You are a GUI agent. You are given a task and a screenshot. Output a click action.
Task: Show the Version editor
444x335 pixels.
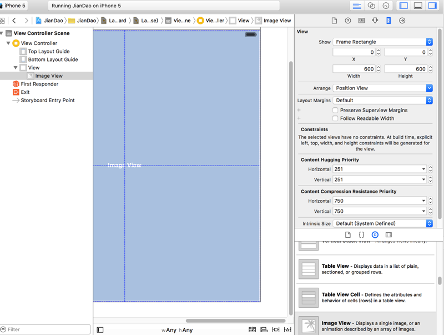386,6
